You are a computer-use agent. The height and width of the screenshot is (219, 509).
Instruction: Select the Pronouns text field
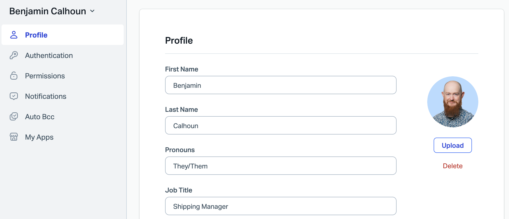281,166
